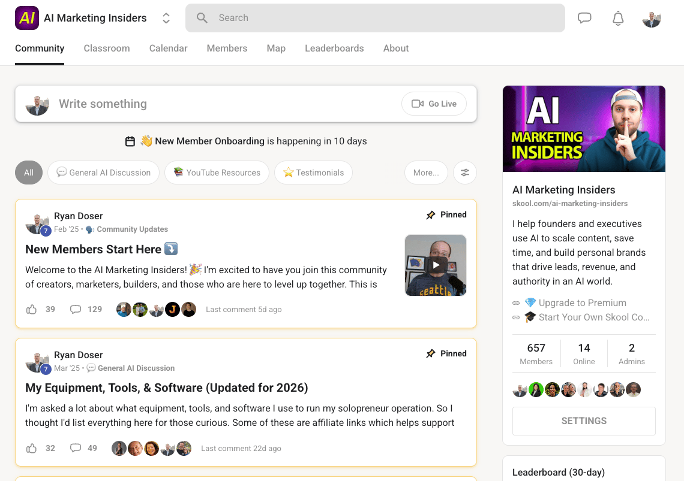The width and height of the screenshot is (684, 481).
Task: Open the chat messages icon
Action: coord(584,18)
